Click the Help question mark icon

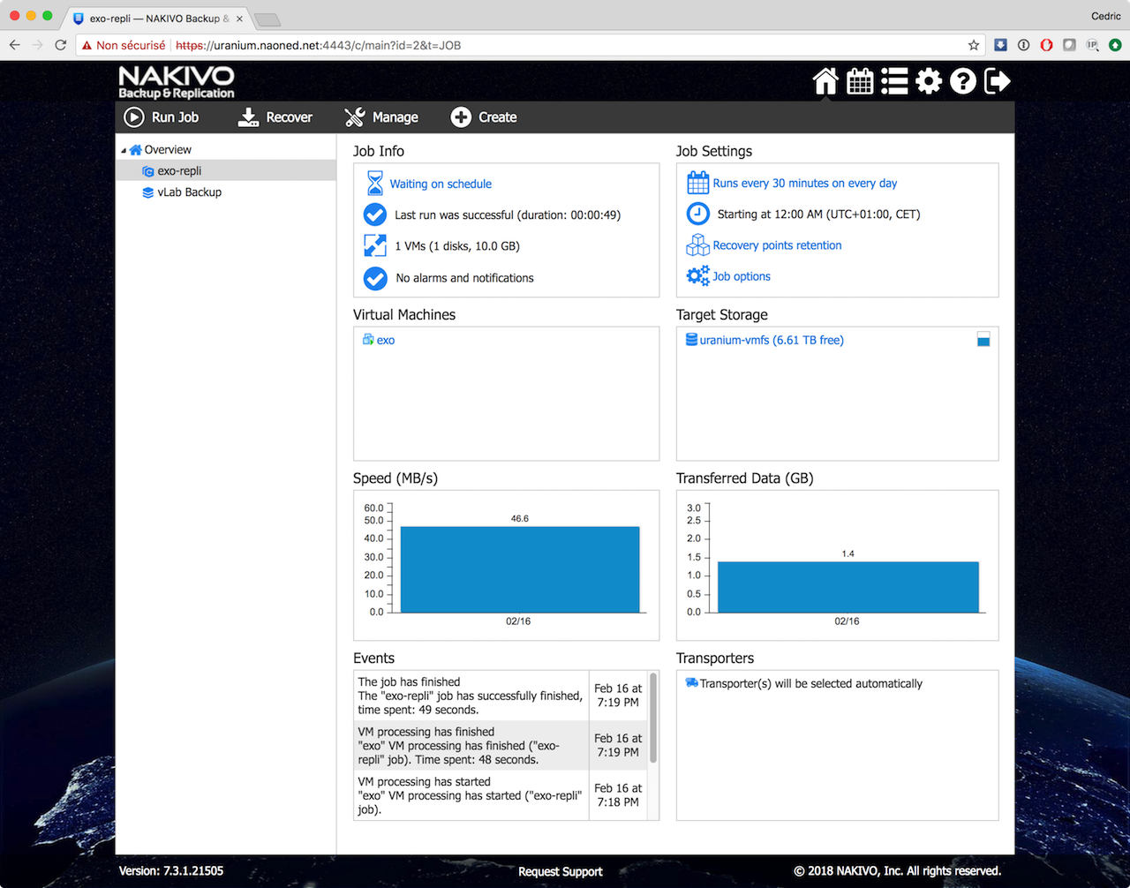point(963,81)
